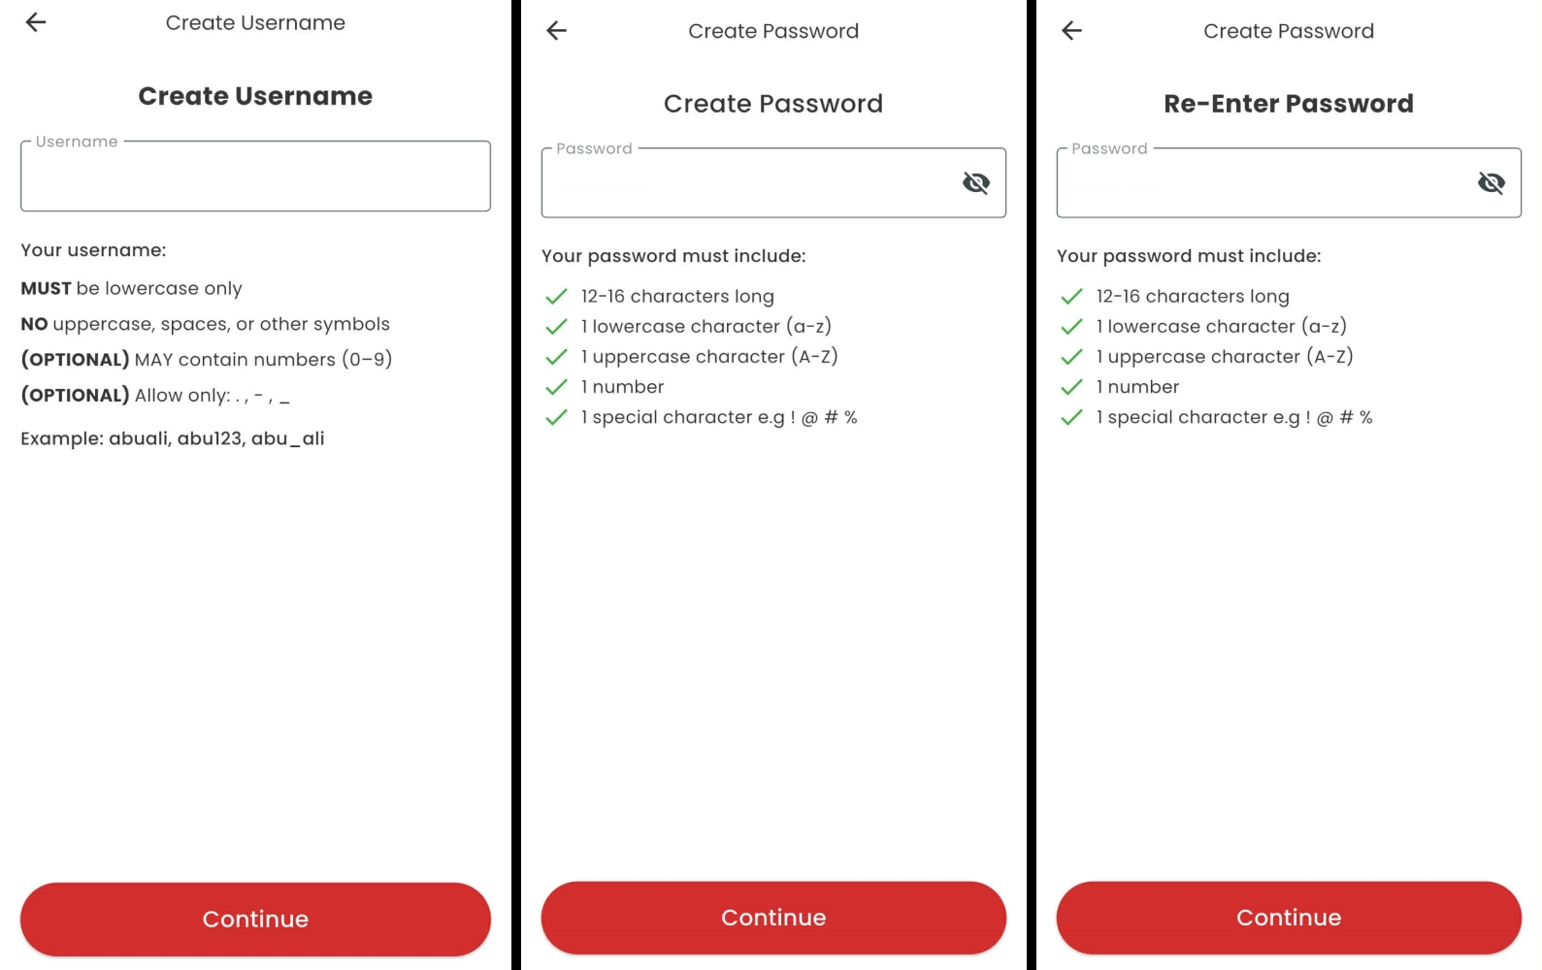Show password on the Create Password screen
The height and width of the screenshot is (970, 1542).
click(x=975, y=183)
